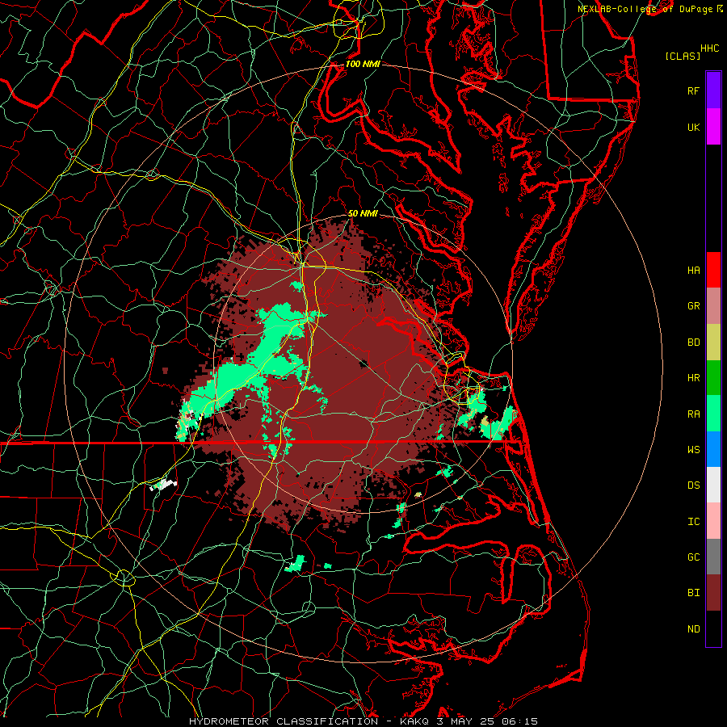This screenshot has height=727, width=727.
Task: Click the 50 NMI range ring label
Action: [x=363, y=213]
